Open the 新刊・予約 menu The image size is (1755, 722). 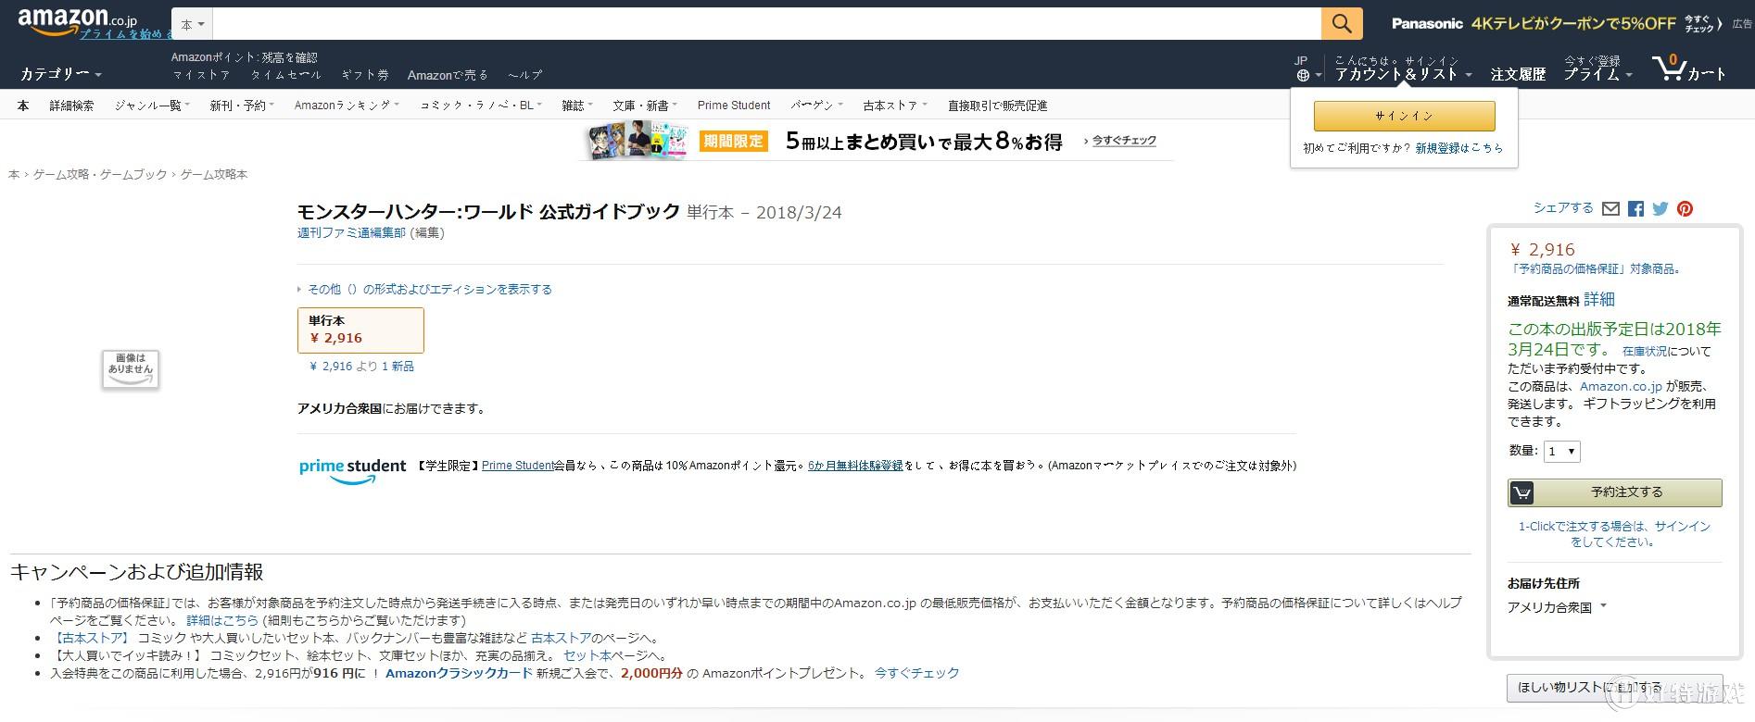coord(242,106)
